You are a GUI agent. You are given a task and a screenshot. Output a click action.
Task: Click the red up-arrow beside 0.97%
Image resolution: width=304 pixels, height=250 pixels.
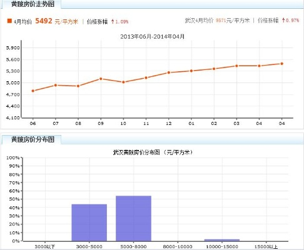click(x=283, y=20)
